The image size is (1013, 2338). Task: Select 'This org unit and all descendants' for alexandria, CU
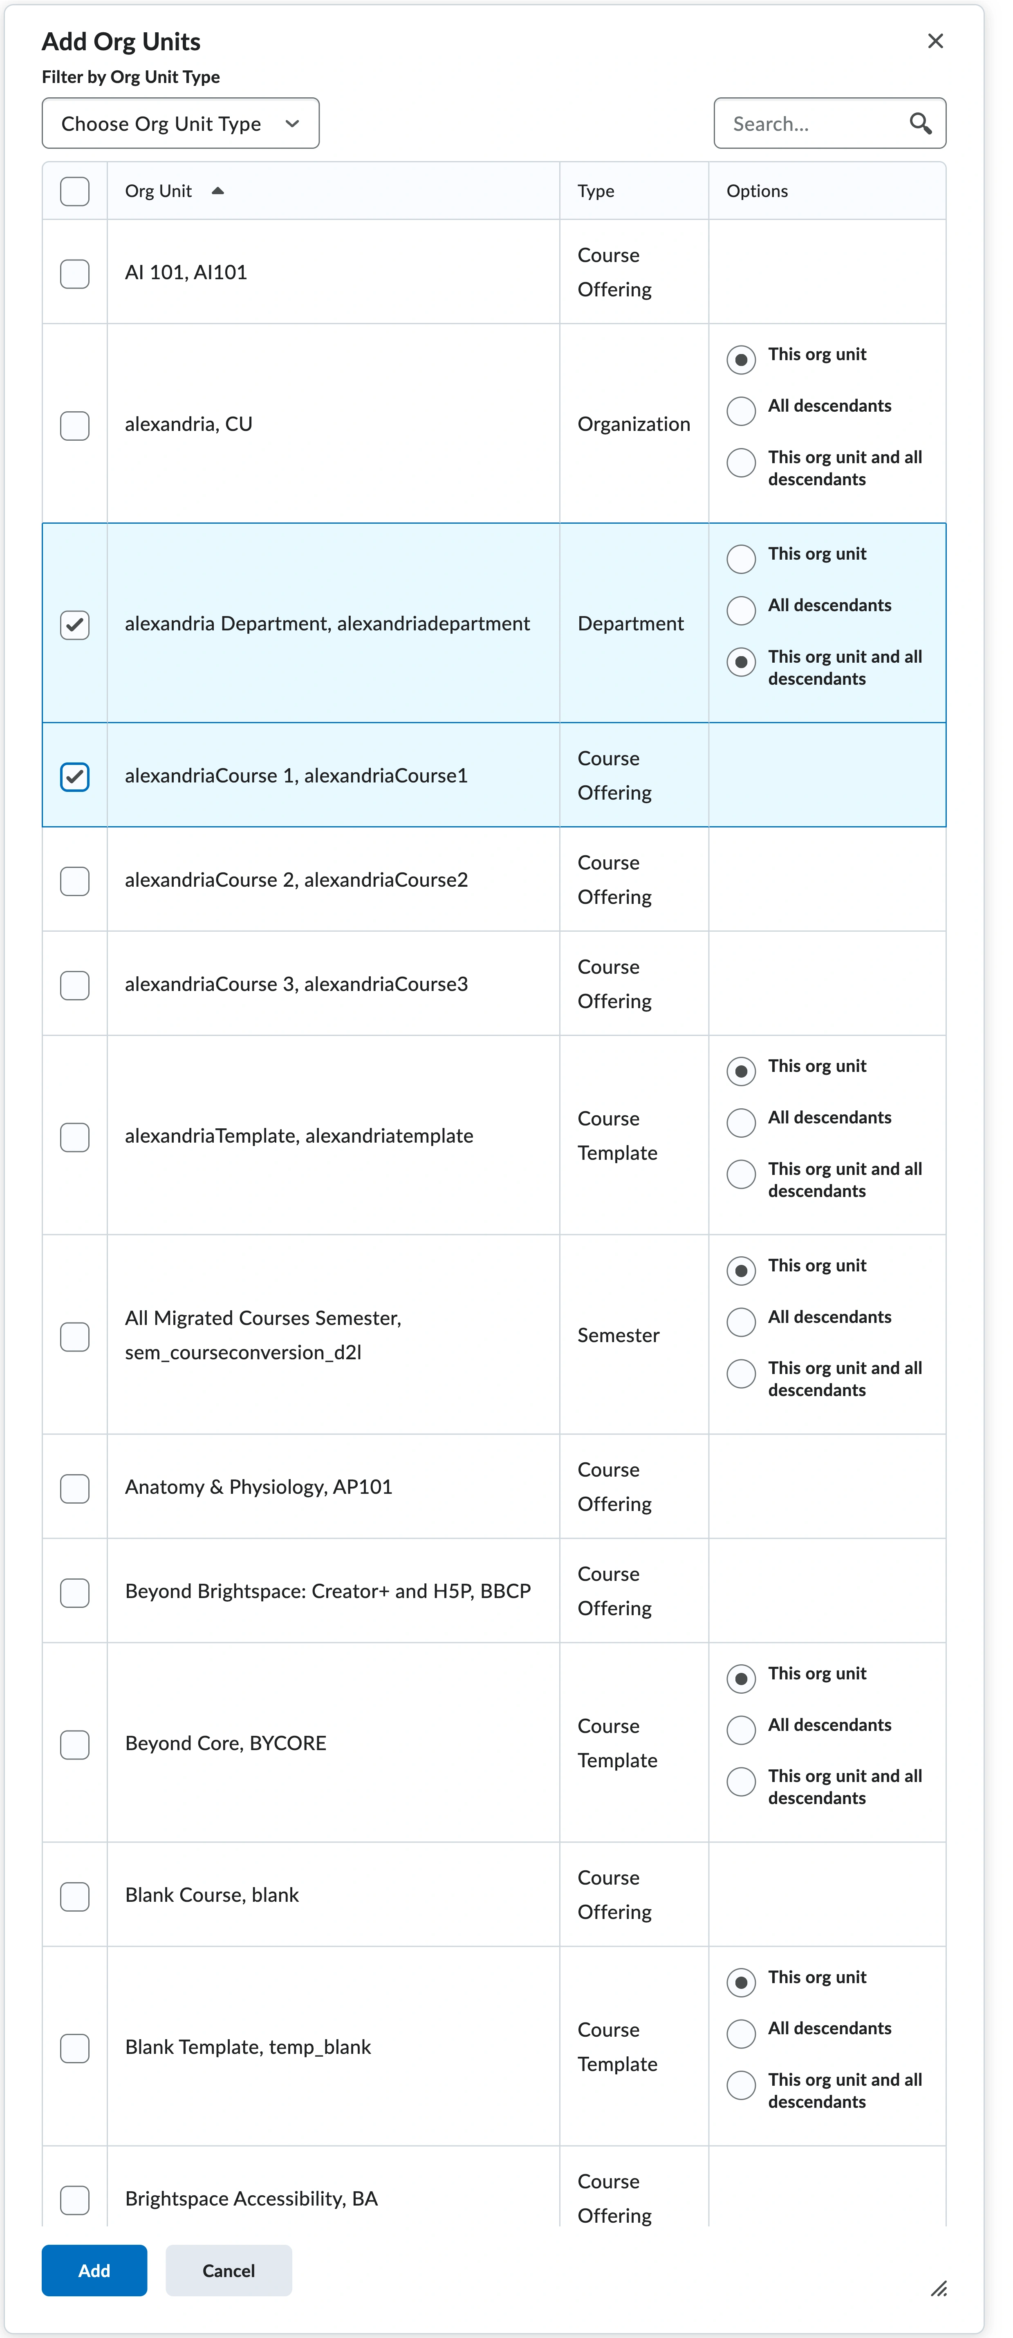pyautogui.click(x=741, y=462)
